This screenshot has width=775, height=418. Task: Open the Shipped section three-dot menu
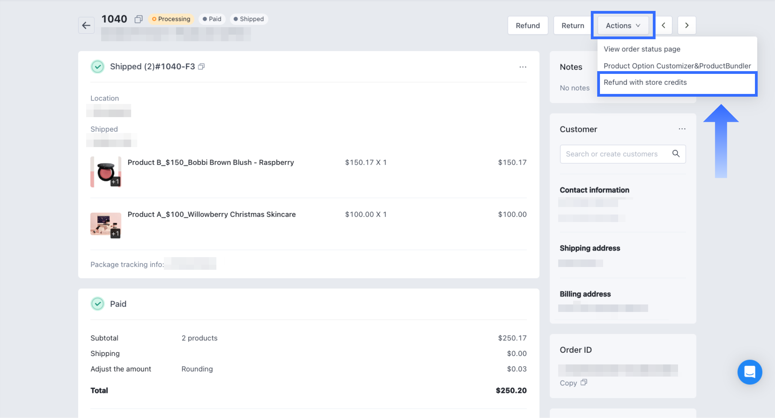[522, 67]
